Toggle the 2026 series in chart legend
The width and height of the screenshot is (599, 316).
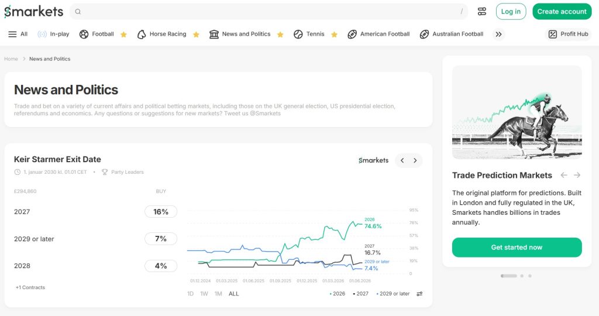coord(338,294)
